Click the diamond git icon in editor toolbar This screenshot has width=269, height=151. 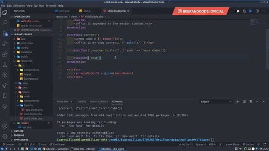pos(238,11)
